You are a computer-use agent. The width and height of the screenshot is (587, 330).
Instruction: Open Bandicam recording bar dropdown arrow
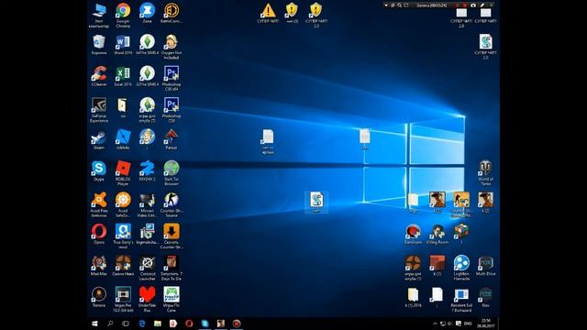(386, 5)
